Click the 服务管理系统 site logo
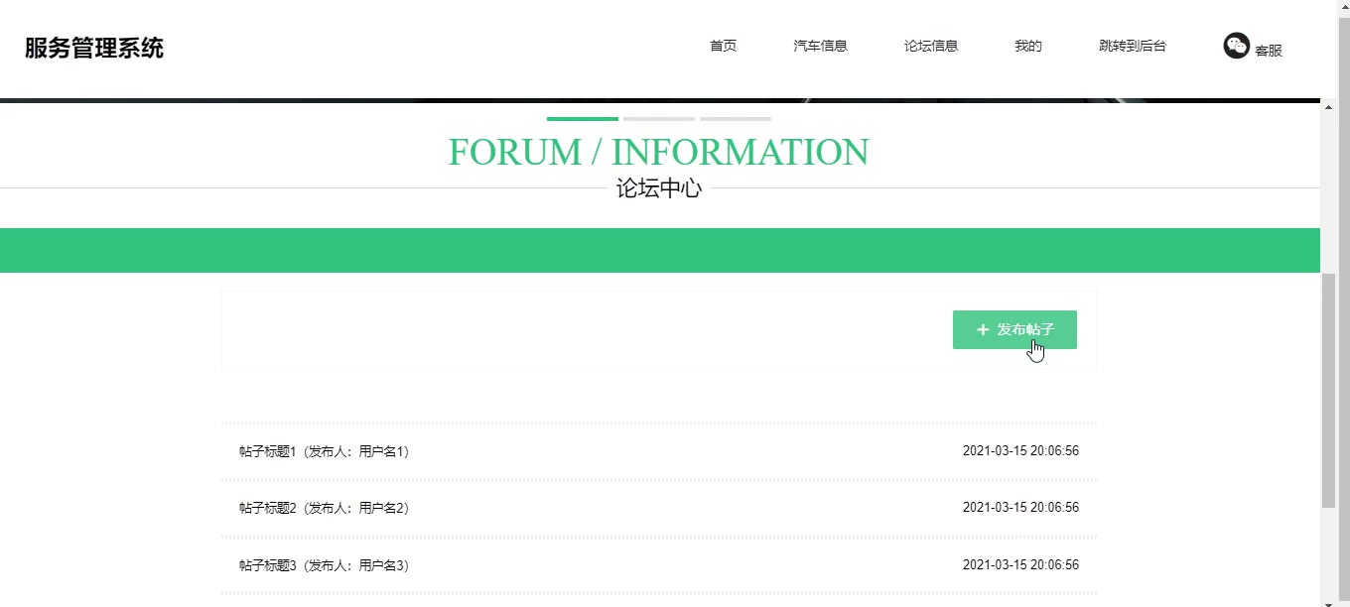 tap(94, 48)
